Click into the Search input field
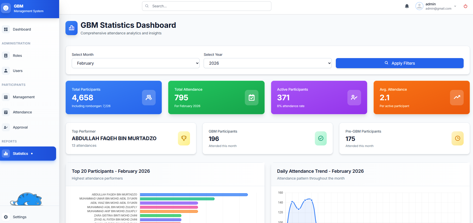 pyautogui.click(x=207, y=6)
